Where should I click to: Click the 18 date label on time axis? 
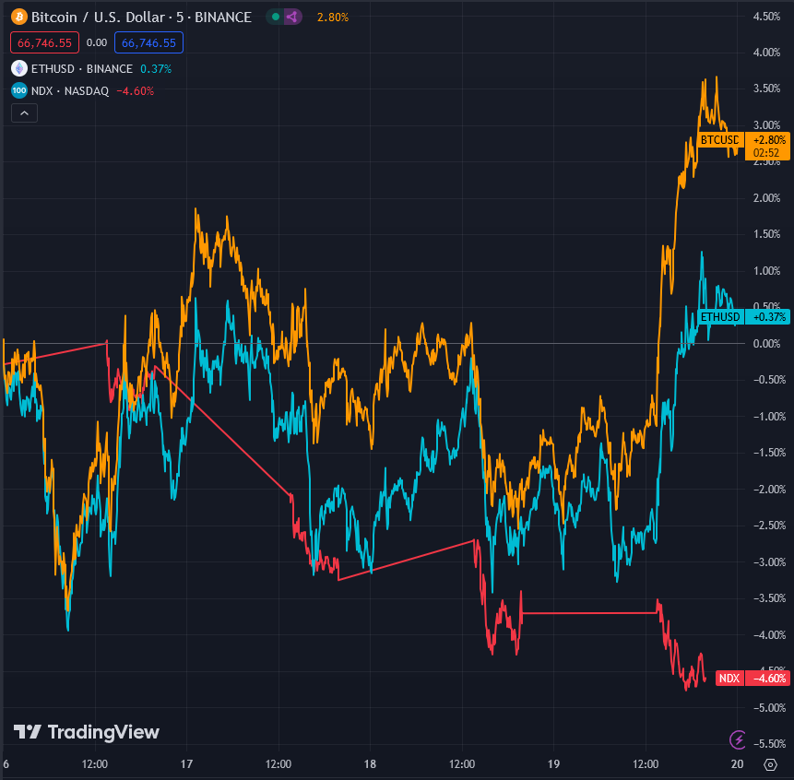pos(370,763)
